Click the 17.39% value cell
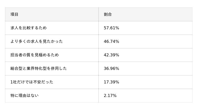This screenshot has height=110, width=202. (111, 82)
